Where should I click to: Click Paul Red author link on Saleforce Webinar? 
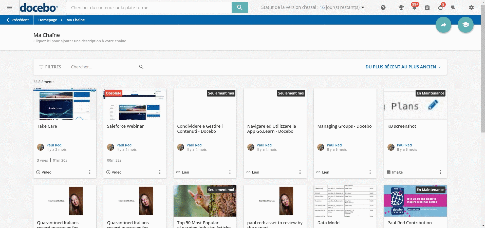[124, 145]
